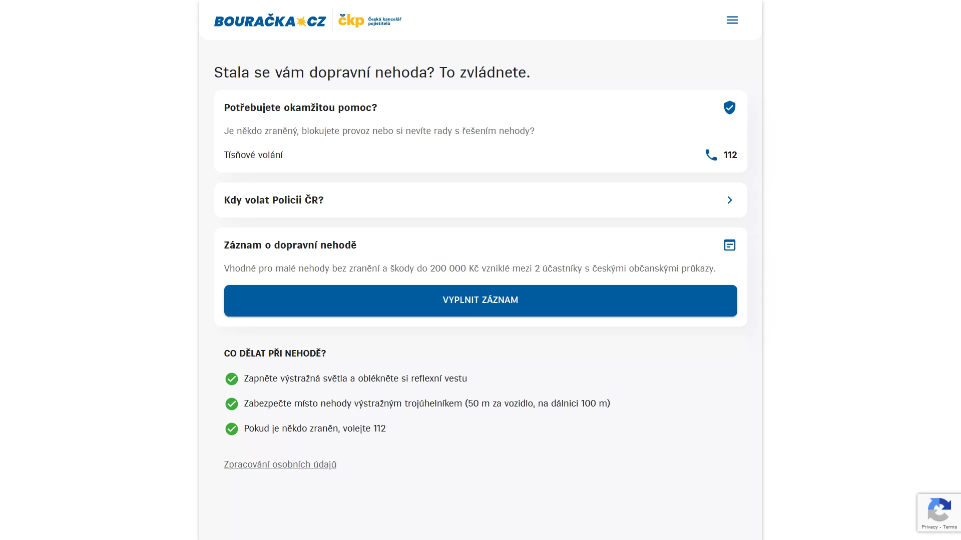Image resolution: width=961 pixels, height=540 pixels.
Task: Click the reCAPTCHA badge icon
Action: tap(939, 510)
